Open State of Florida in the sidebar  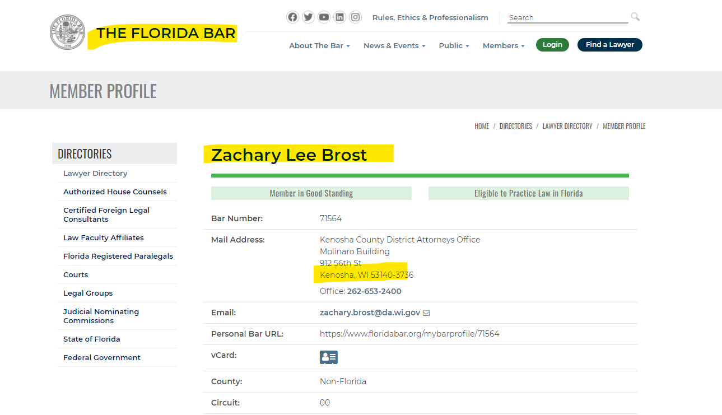(x=92, y=339)
